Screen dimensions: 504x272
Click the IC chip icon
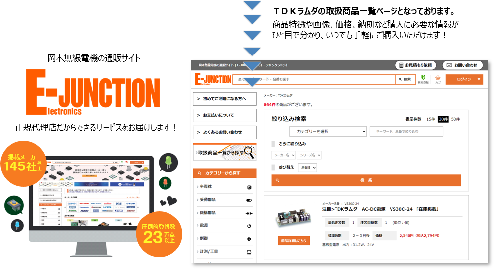[14, 205]
